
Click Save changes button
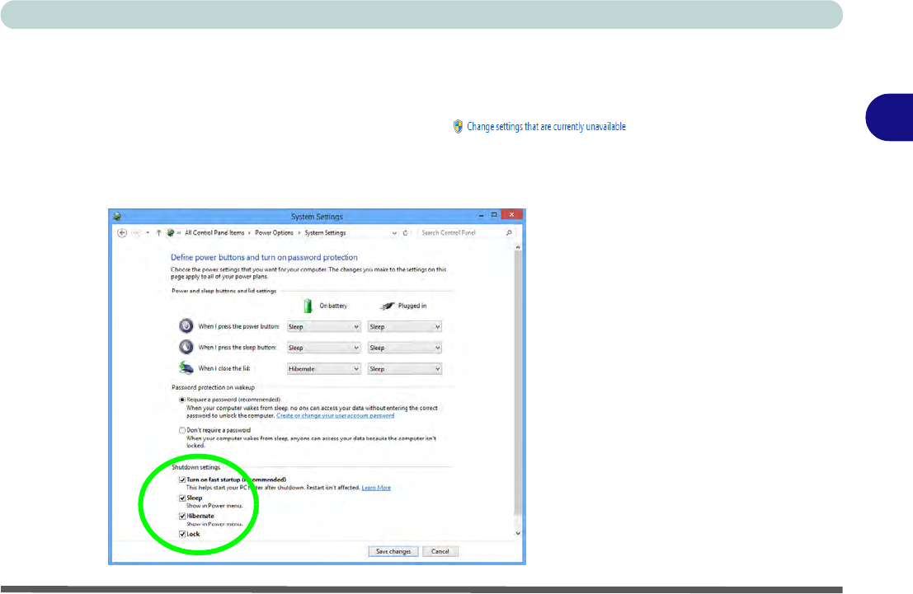tap(393, 551)
